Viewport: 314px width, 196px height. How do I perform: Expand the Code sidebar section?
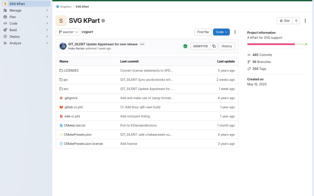47,24
